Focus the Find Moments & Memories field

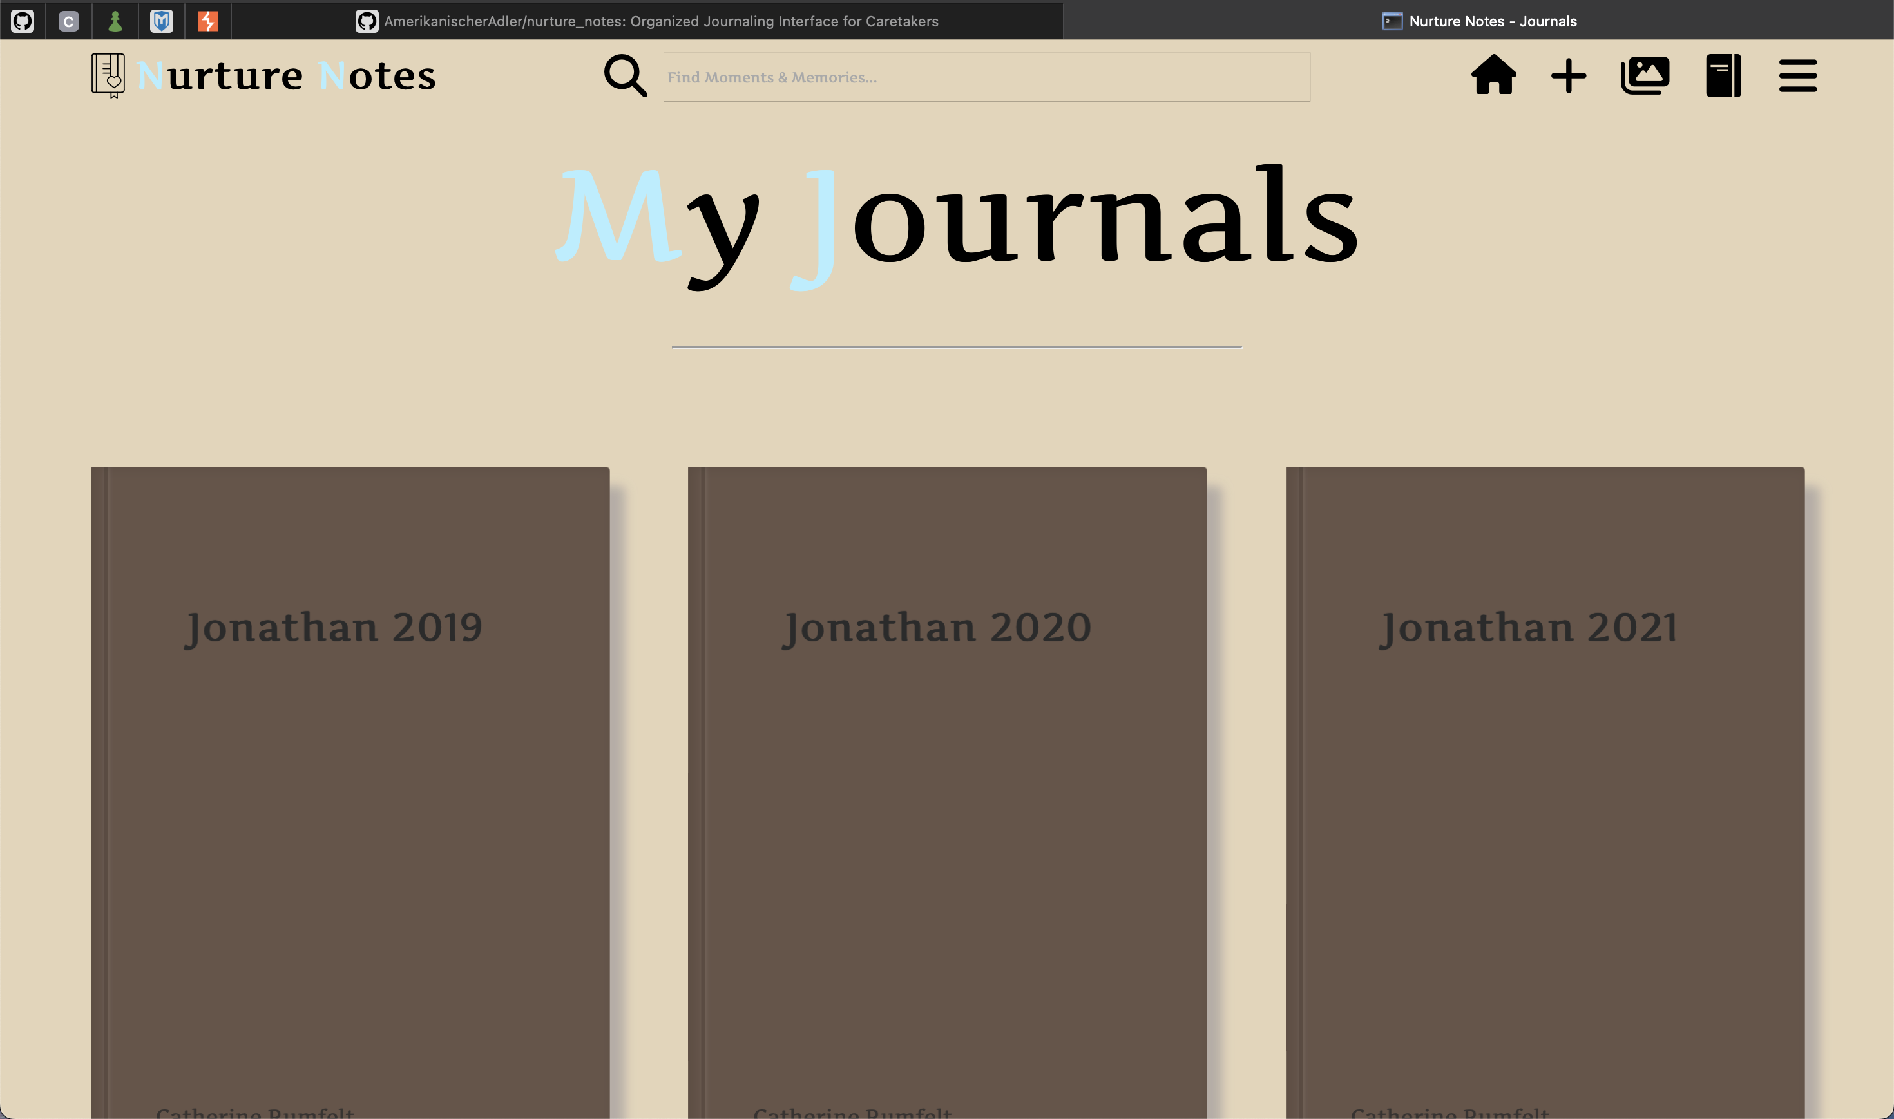click(986, 77)
